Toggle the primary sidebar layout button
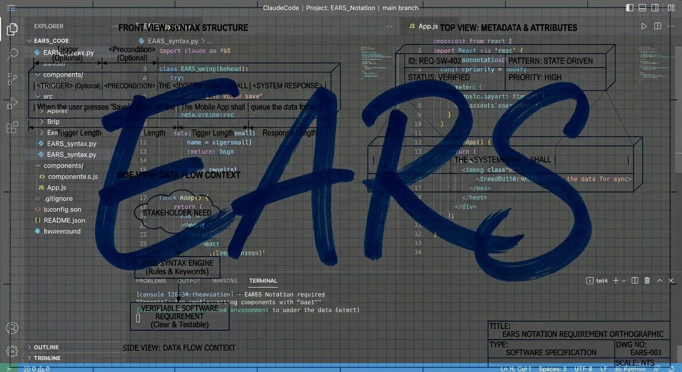 click(x=630, y=8)
